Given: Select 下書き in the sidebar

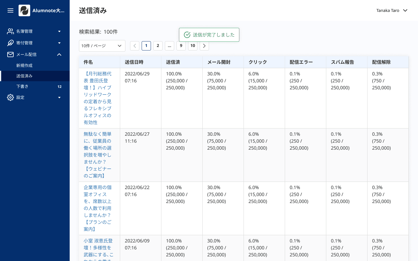Looking at the screenshot, I should pos(22,86).
